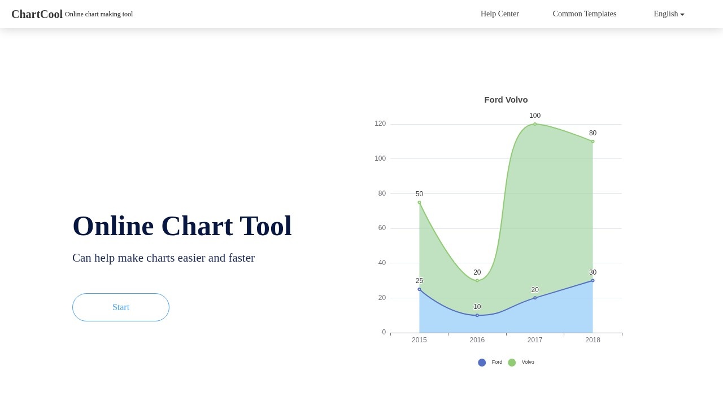Select Volvo 2017 data point labeled 100
This screenshot has width=723, height=406.
coord(535,124)
